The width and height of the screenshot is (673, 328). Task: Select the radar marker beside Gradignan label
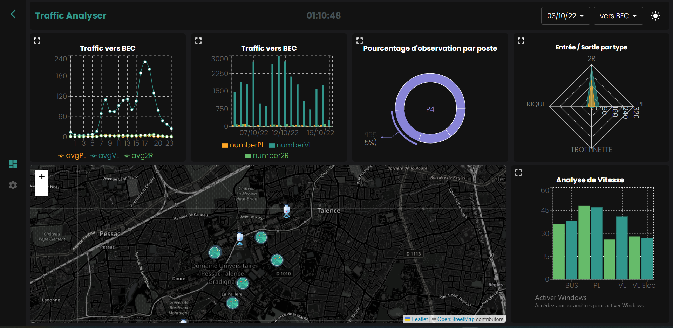(x=243, y=283)
